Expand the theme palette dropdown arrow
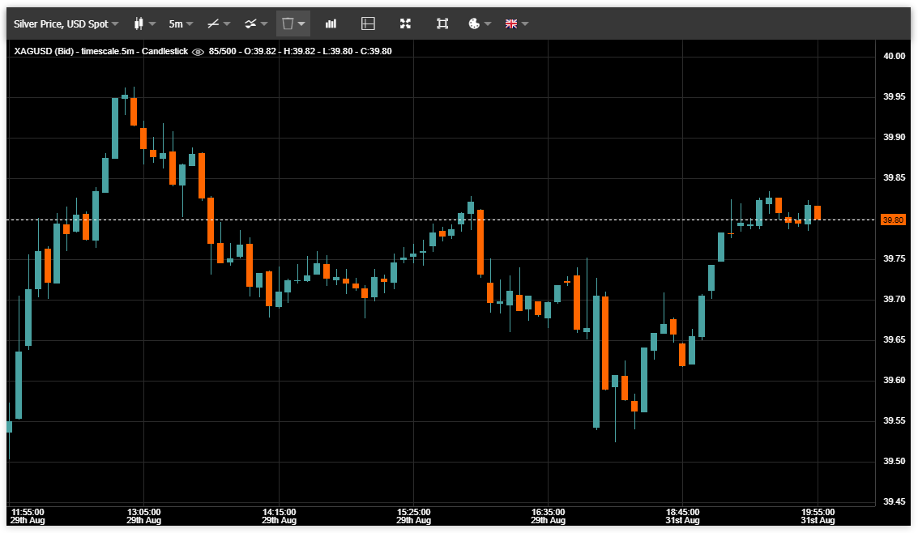The height and width of the screenshot is (533, 918). coord(488,24)
